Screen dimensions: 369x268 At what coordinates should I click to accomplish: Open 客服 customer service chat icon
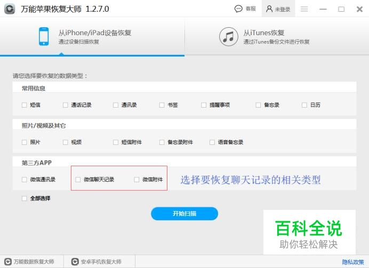pyautogui.click(x=238, y=9)
